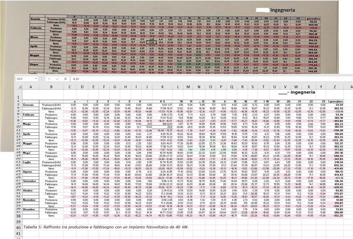
Task: Select column header Z
Action: [x=334, y=87]
